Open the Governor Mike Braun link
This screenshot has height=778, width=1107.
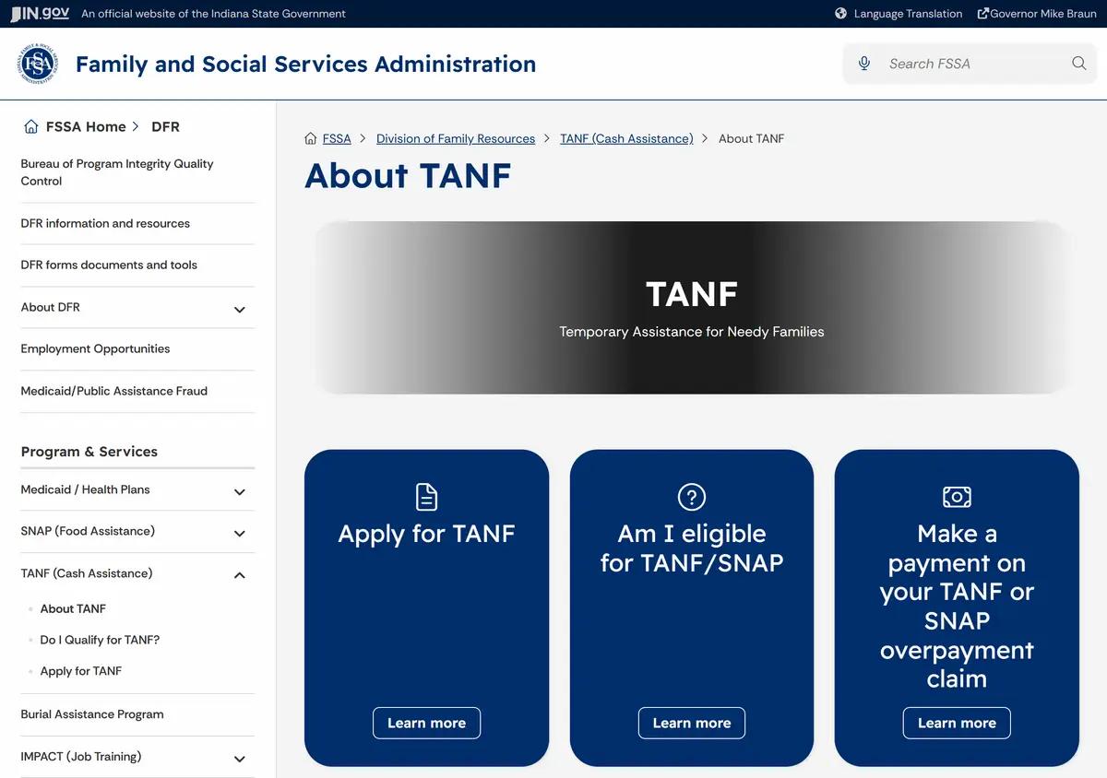click(x=1043, y=14)
